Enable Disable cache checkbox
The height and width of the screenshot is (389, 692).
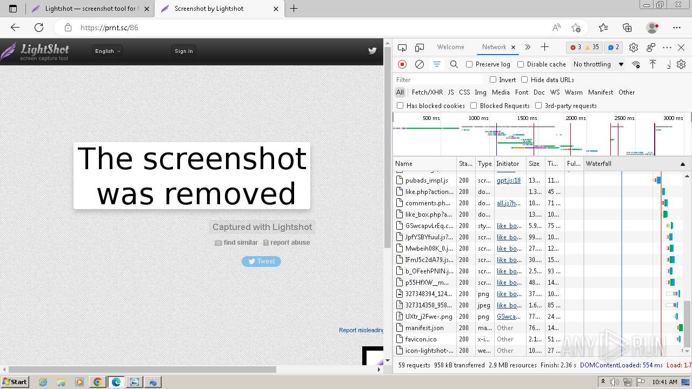(x=521, y=64)
